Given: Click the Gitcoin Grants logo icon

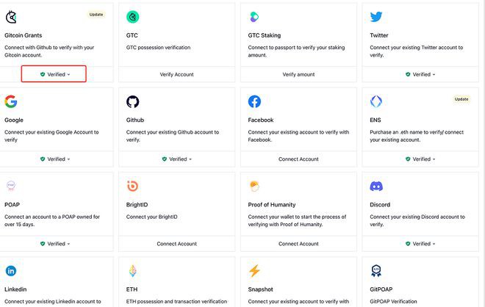Looking at the screenshot, I should pyautogui.click(x=11, y=16).
